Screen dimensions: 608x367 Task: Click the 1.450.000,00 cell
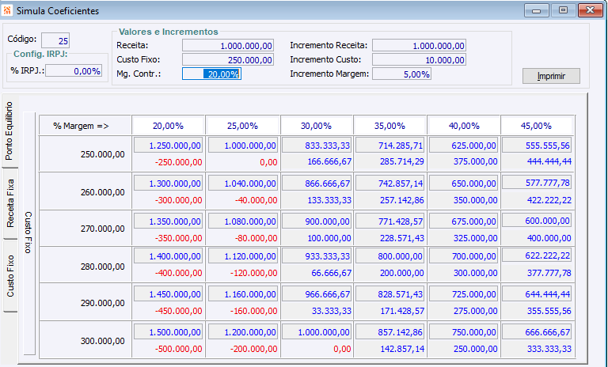pyautogui.click(x=169, y=294)
